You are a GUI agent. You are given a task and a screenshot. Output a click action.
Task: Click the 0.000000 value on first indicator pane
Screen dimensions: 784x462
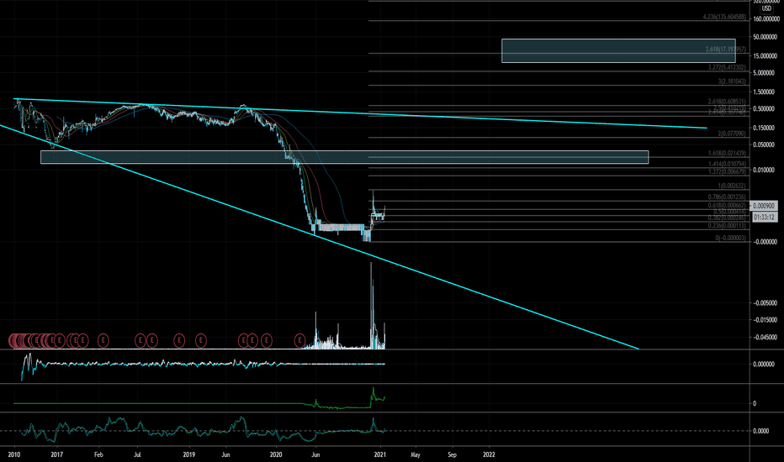(x=765, y=364)
